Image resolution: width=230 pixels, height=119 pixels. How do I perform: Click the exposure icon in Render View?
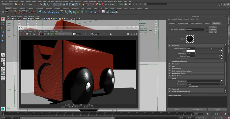pos(74,34)
